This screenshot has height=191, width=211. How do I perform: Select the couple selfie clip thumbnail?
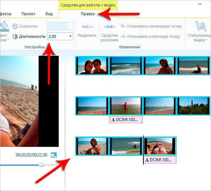coord(92,66)
